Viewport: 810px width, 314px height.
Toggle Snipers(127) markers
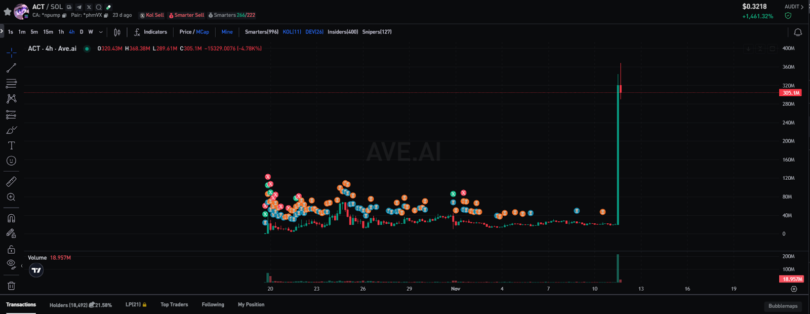(x=377, y=32)
